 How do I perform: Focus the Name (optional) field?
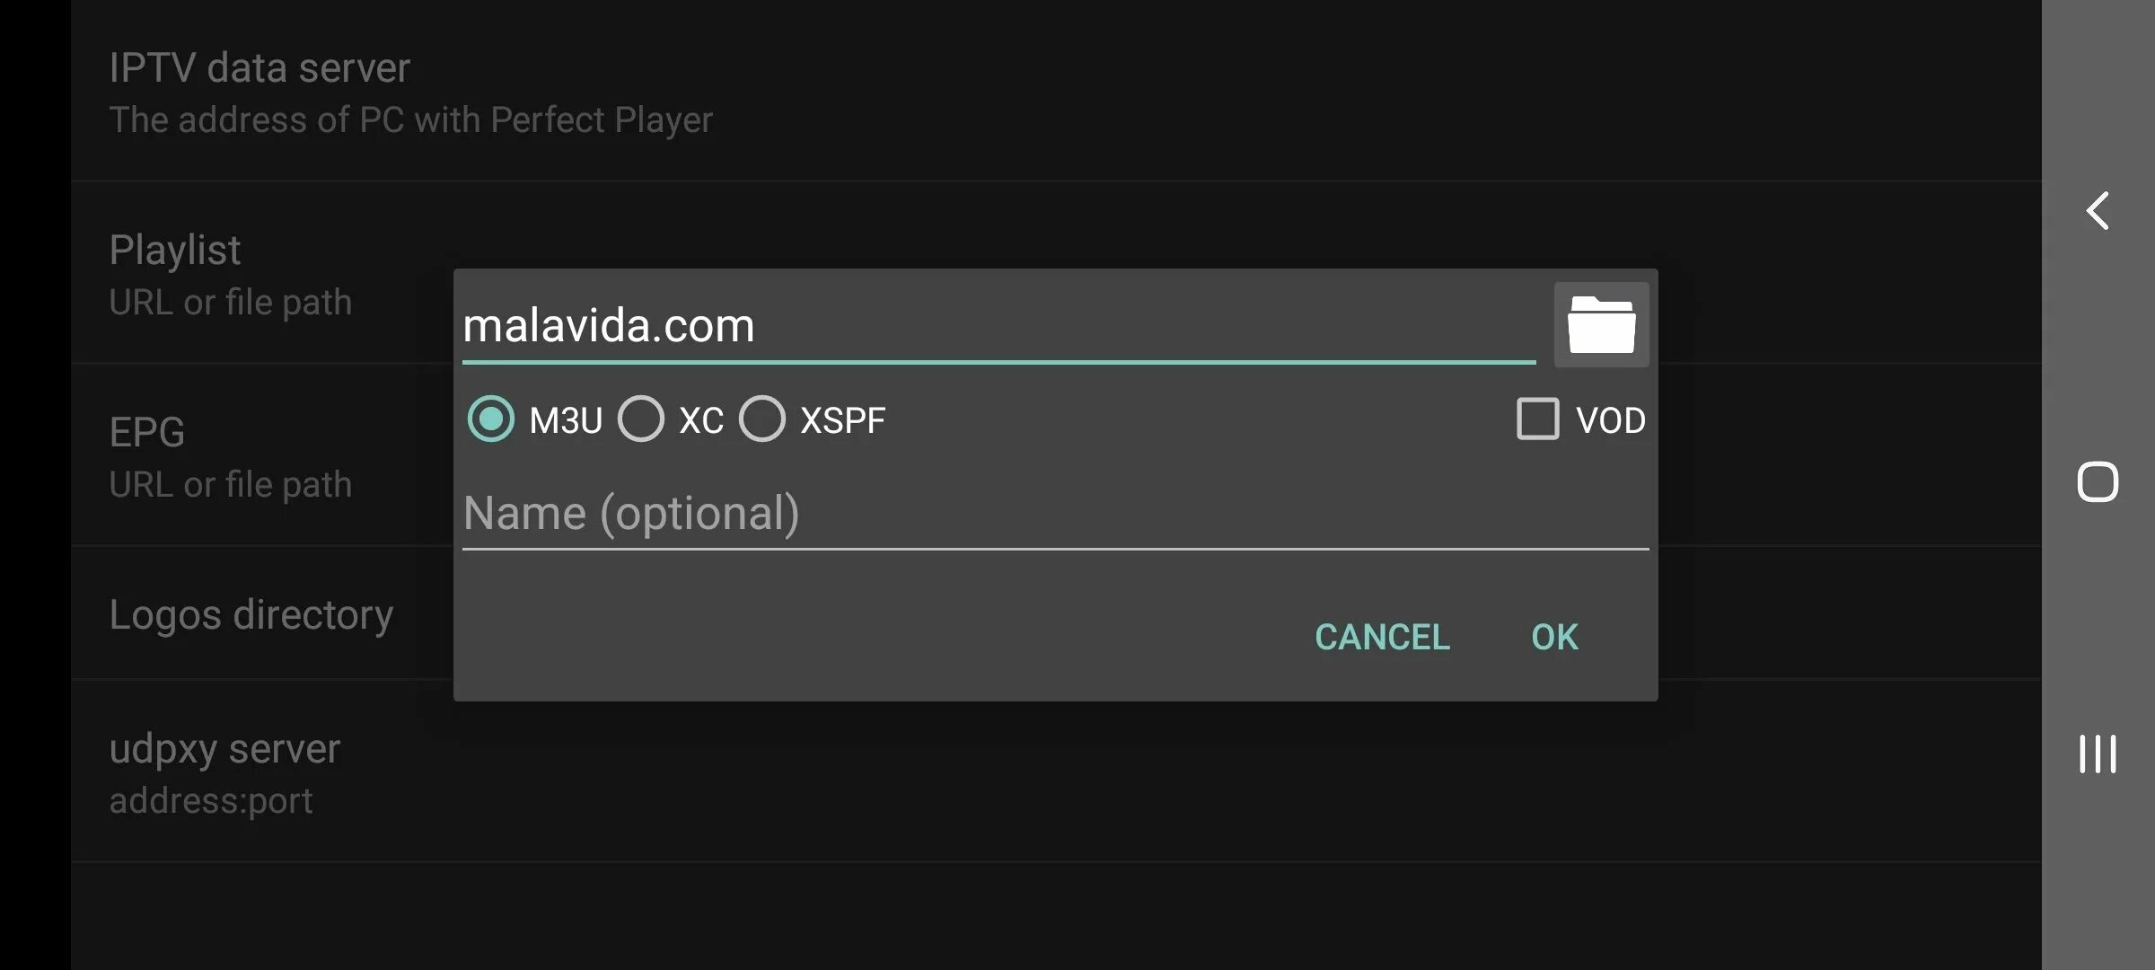click(1055, 514)
